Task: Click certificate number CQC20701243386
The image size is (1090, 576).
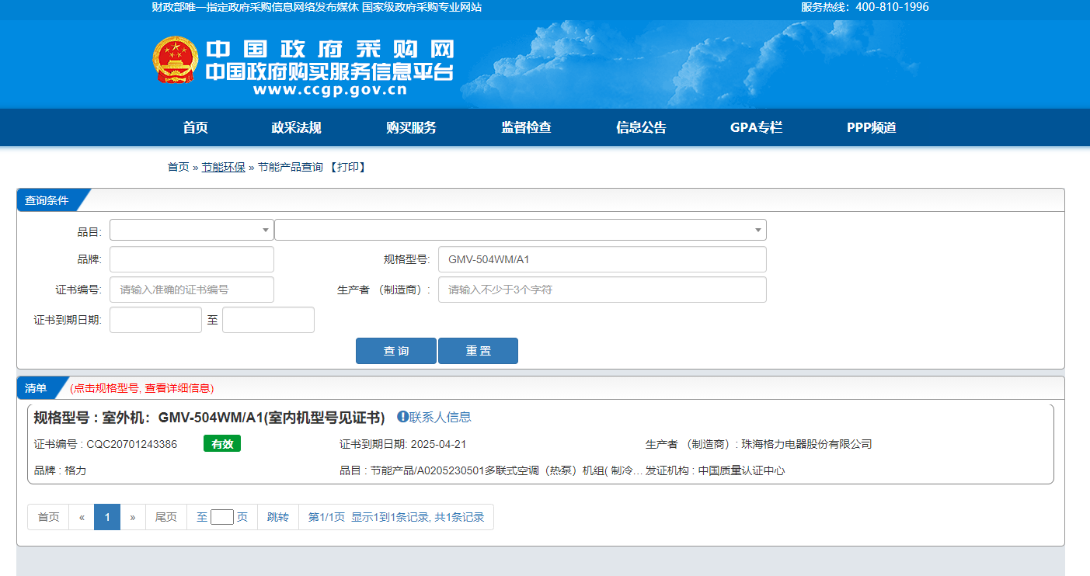Action: [x=132, y=445]
